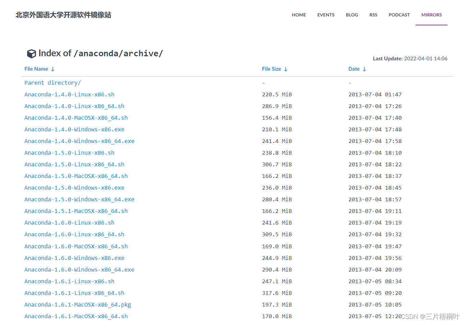465x323 pixels.
Task: Click the 156.4 MiB file size
Action: pyautogui.click(x=277, y=118)
